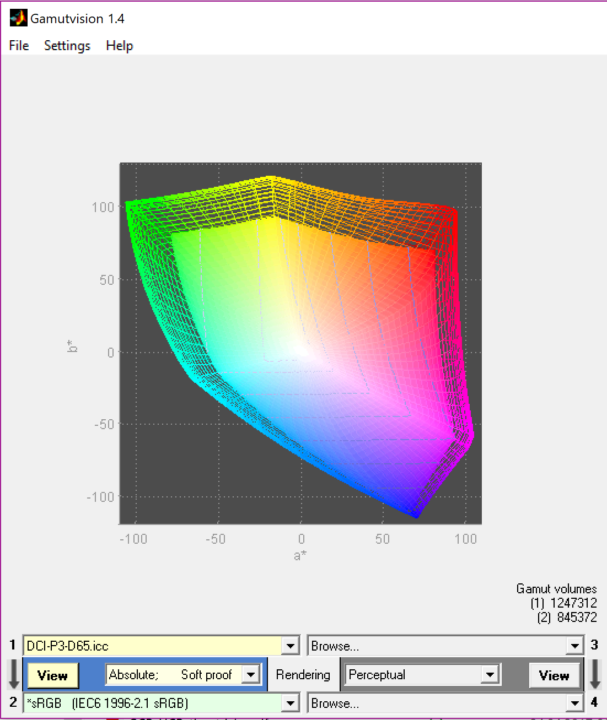The image size is (607, 720).
Task: Open the Perceptual rendering intent dropdown
Action: pyautogui.click(x=490, y=674)
